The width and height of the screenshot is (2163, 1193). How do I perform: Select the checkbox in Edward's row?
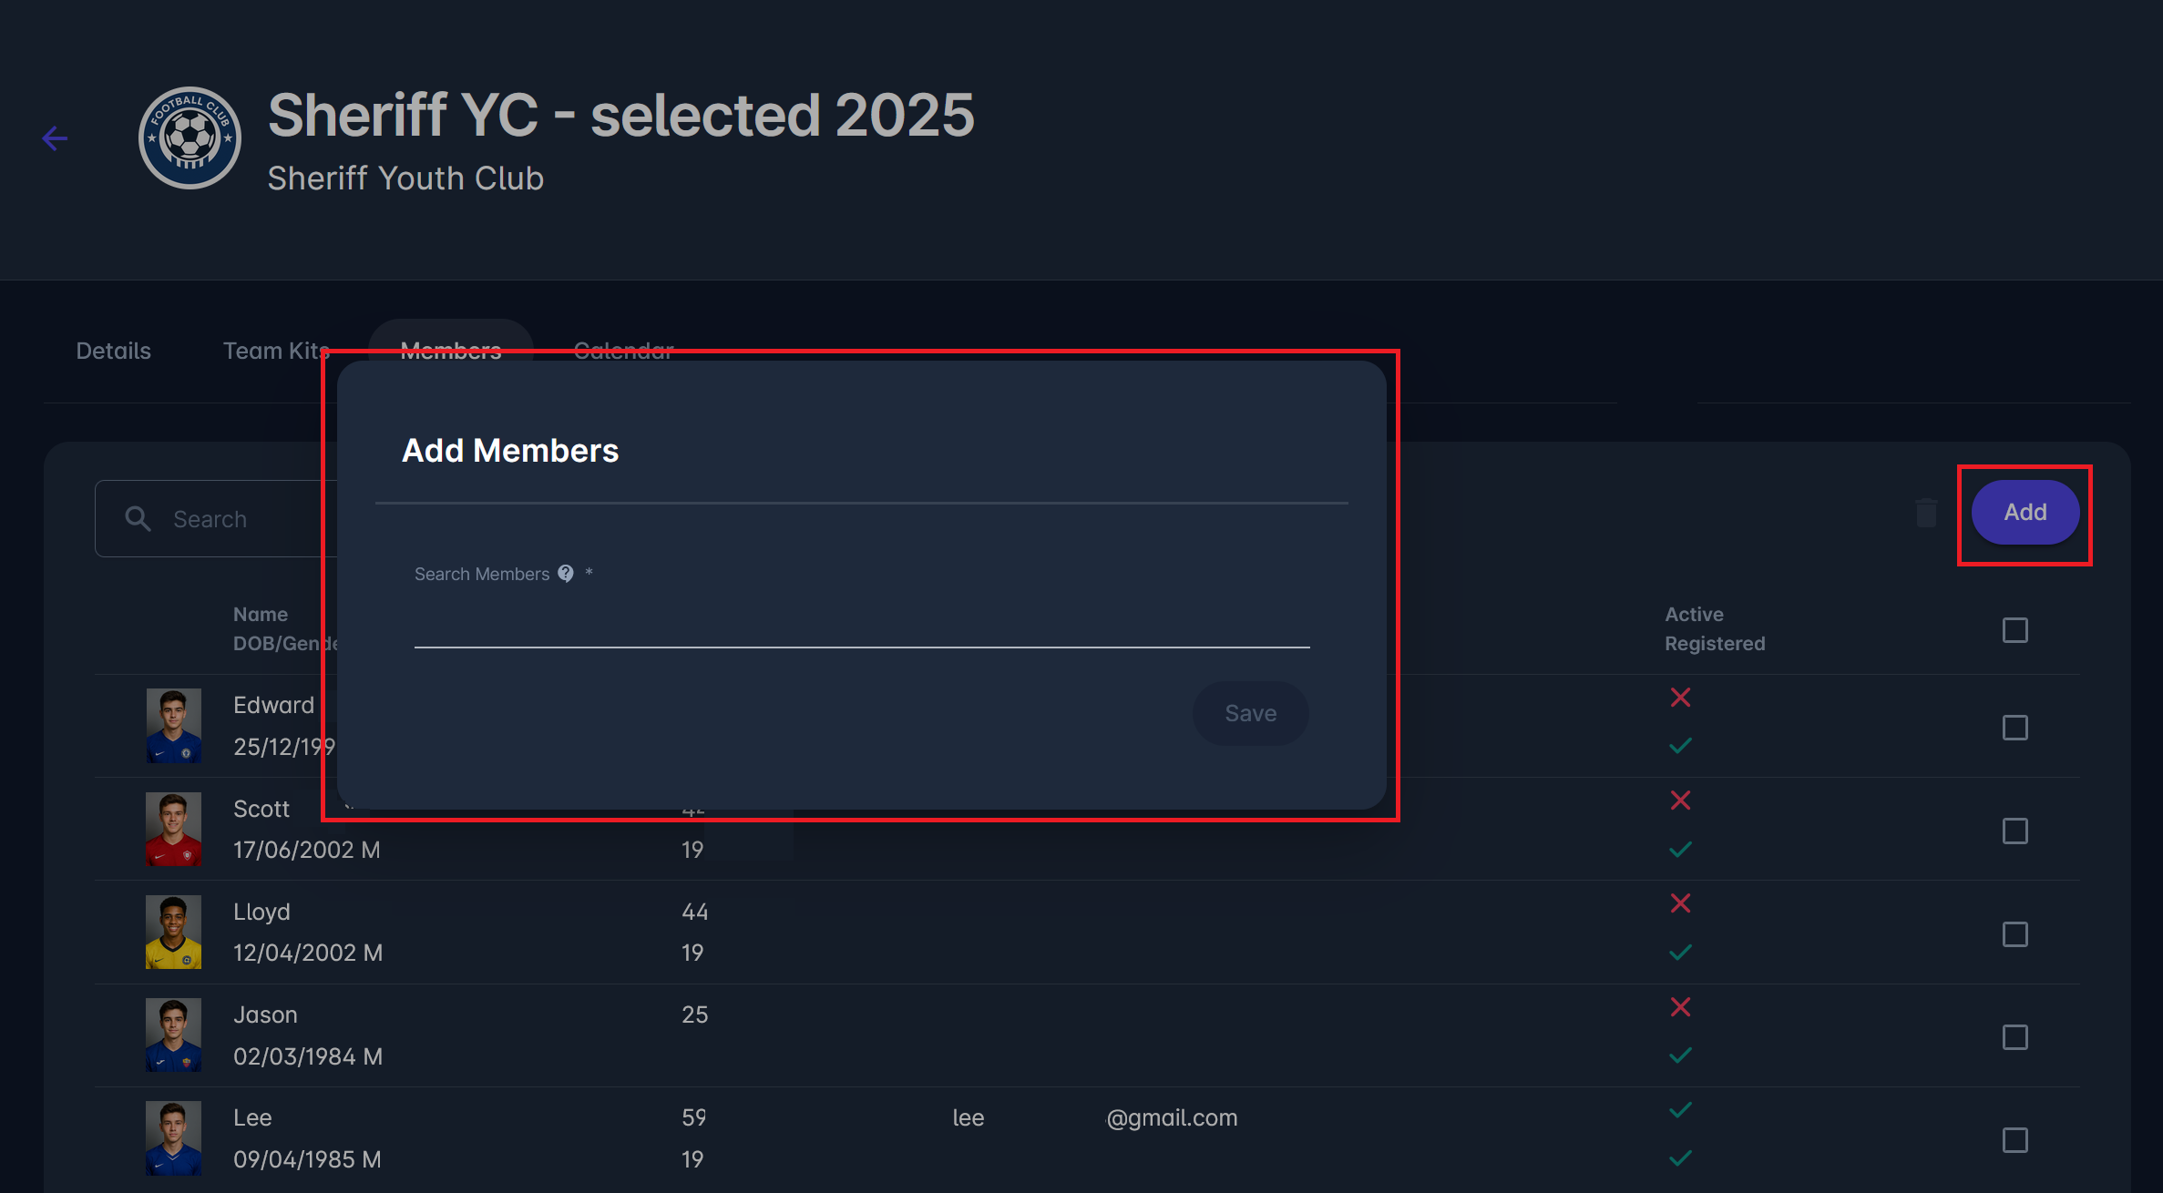(2014, 728)
